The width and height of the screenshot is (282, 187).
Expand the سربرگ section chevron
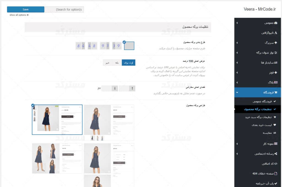tap(237, 43)
